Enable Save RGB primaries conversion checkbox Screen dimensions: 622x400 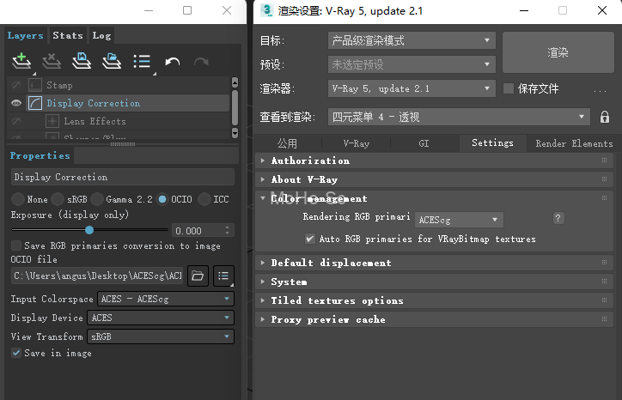[x=16, y=245]
